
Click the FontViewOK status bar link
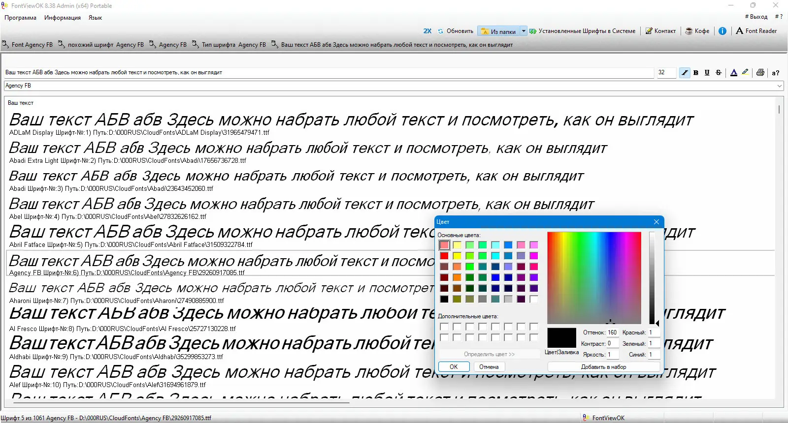pyautogui.click(x=604, y=418)
